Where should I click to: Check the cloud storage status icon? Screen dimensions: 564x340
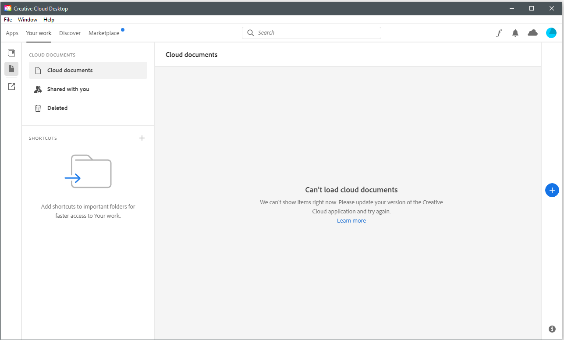tap(532, 32)
